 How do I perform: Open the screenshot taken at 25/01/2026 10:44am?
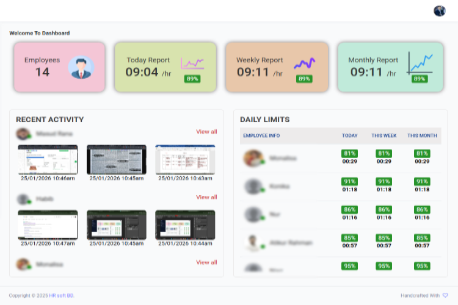click(186, 224)
